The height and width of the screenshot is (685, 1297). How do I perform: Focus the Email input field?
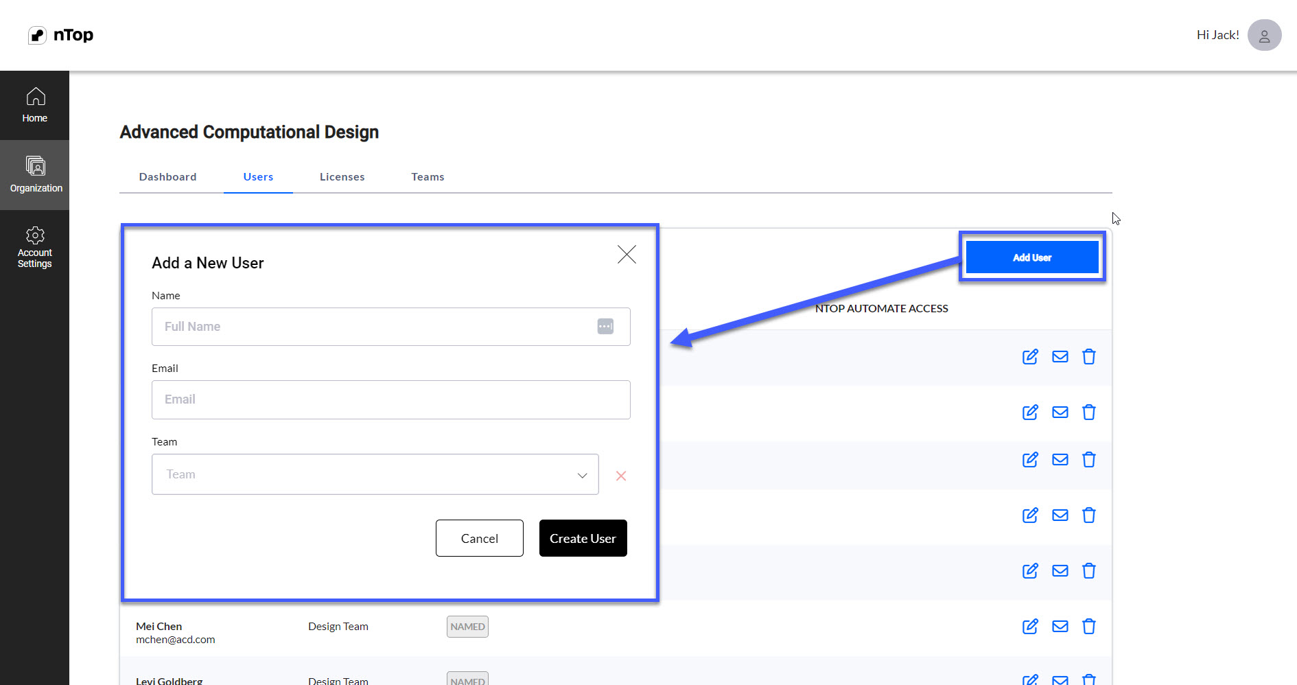(x=391, y=399)
